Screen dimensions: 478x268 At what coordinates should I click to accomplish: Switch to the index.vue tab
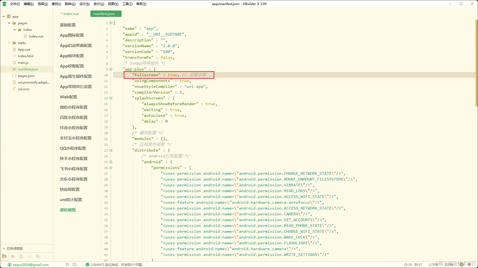pyautogui.click(x=70, y=14)
